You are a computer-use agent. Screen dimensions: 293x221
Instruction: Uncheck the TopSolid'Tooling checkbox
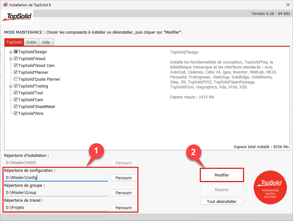click(x=16, y=86)
